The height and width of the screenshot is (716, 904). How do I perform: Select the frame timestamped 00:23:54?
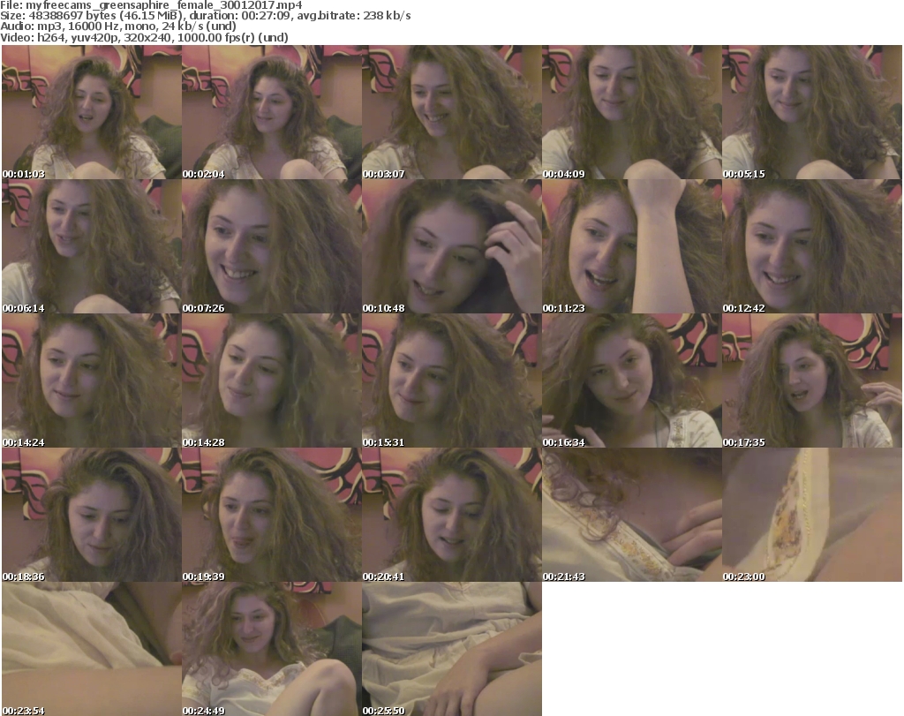pyautogui.click(x=92, y=649)
